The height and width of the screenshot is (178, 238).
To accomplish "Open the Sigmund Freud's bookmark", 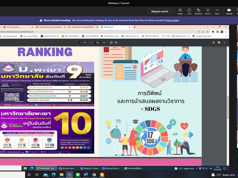I will (x=50, y=36).
